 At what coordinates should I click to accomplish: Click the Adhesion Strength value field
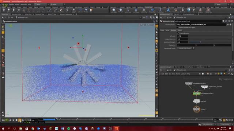pyautogui.click(x=182, y=42)
